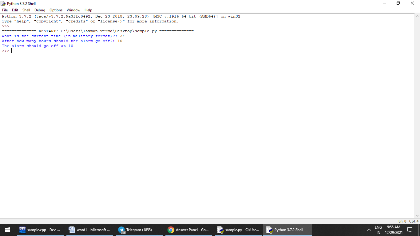Open the Windows Start menu
Viewport: 420px width, 236px height.
click(7, 230)
